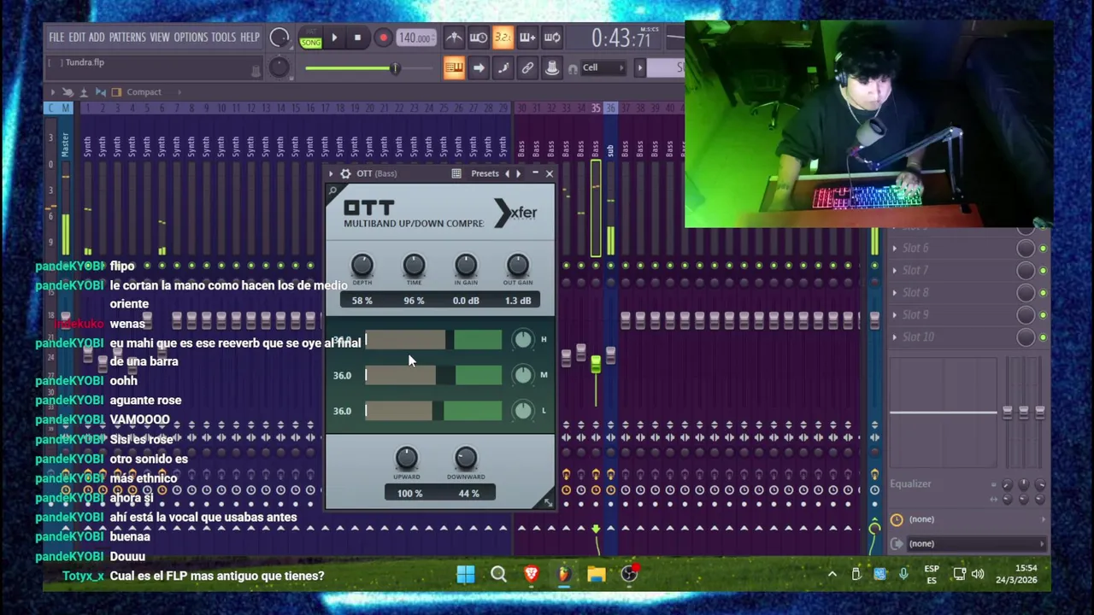
Task: Open the VIEW menu
Action: coord(160,38)
